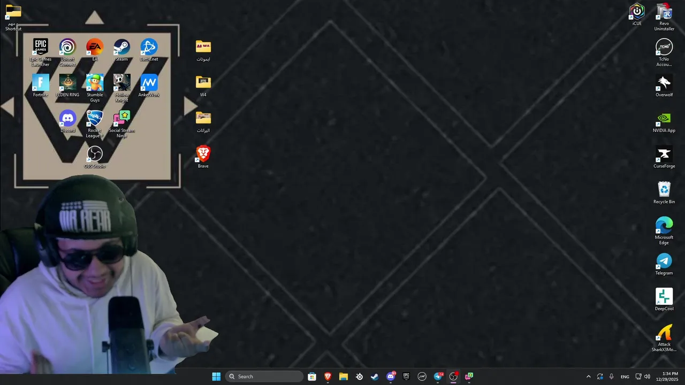
Task: Select the DeepCool desktop icon
Action: coord(664,299)
